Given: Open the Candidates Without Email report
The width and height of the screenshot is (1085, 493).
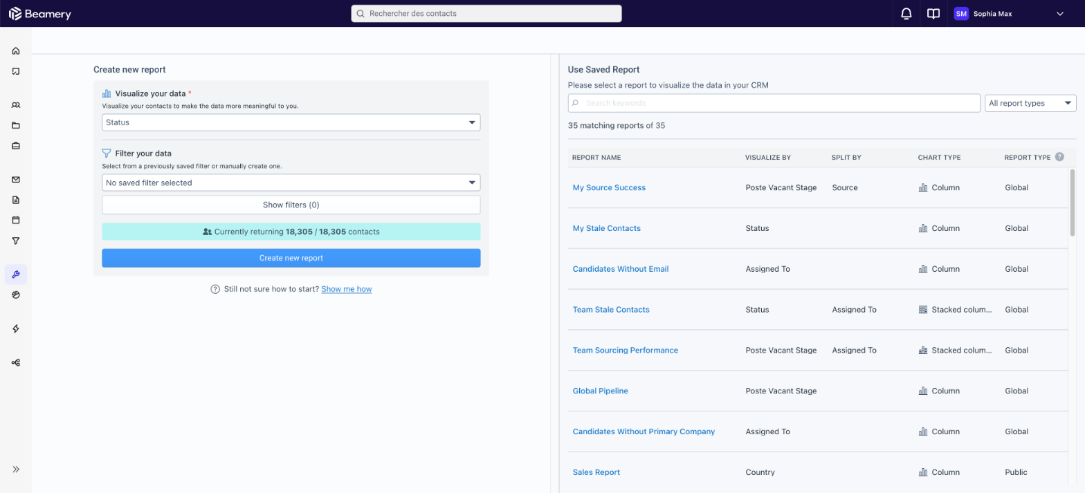Looking at the screenshot, I should [x=621, y=269].
